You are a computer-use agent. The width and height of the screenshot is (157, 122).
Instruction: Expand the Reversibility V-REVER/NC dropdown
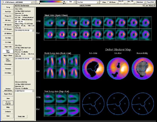pos(24,91)
